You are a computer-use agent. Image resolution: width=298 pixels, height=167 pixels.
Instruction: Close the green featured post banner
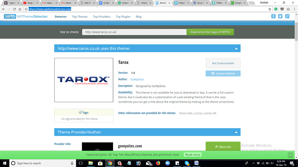(x=290, y=155)
